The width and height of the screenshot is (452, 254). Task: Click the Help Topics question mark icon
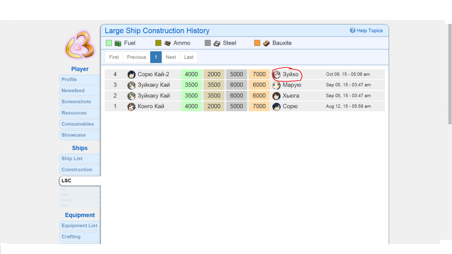(x=353, y=30)
